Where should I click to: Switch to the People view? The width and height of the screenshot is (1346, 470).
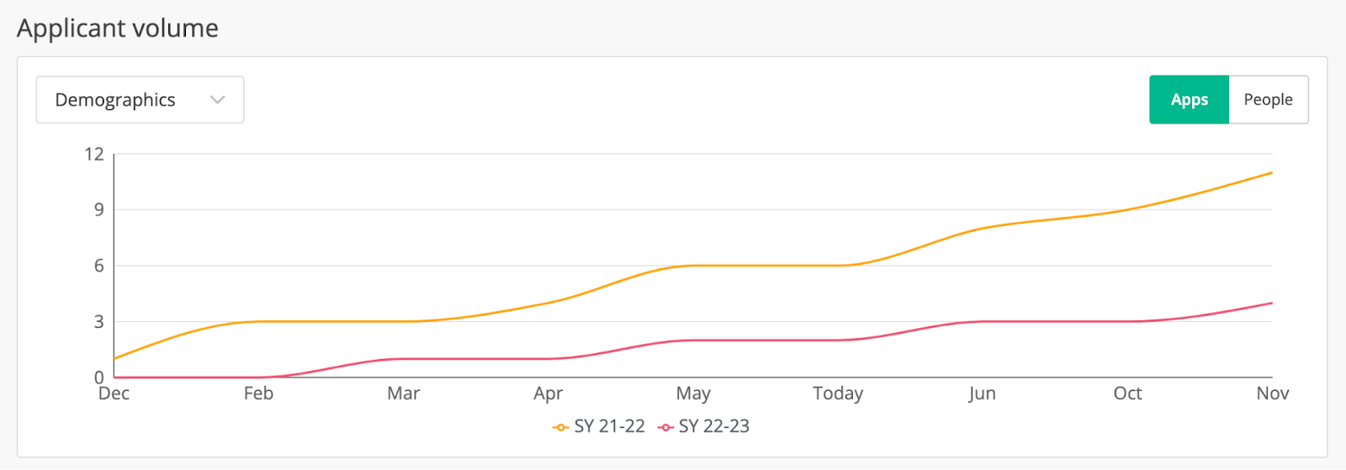pos(1268,100)
